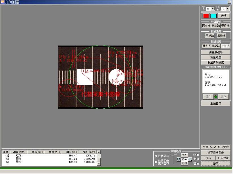This screenshot has height=174, width=233.
Task: Select the 放缩图像充满窗口 radio option
Action: tap(156, 162)
